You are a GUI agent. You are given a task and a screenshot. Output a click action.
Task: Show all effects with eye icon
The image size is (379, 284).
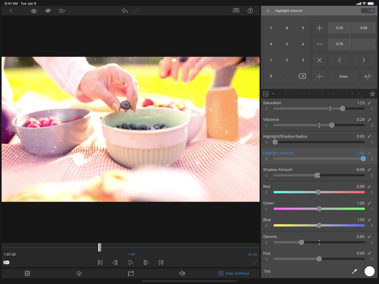pyautogui.click(x=34, y=11)
